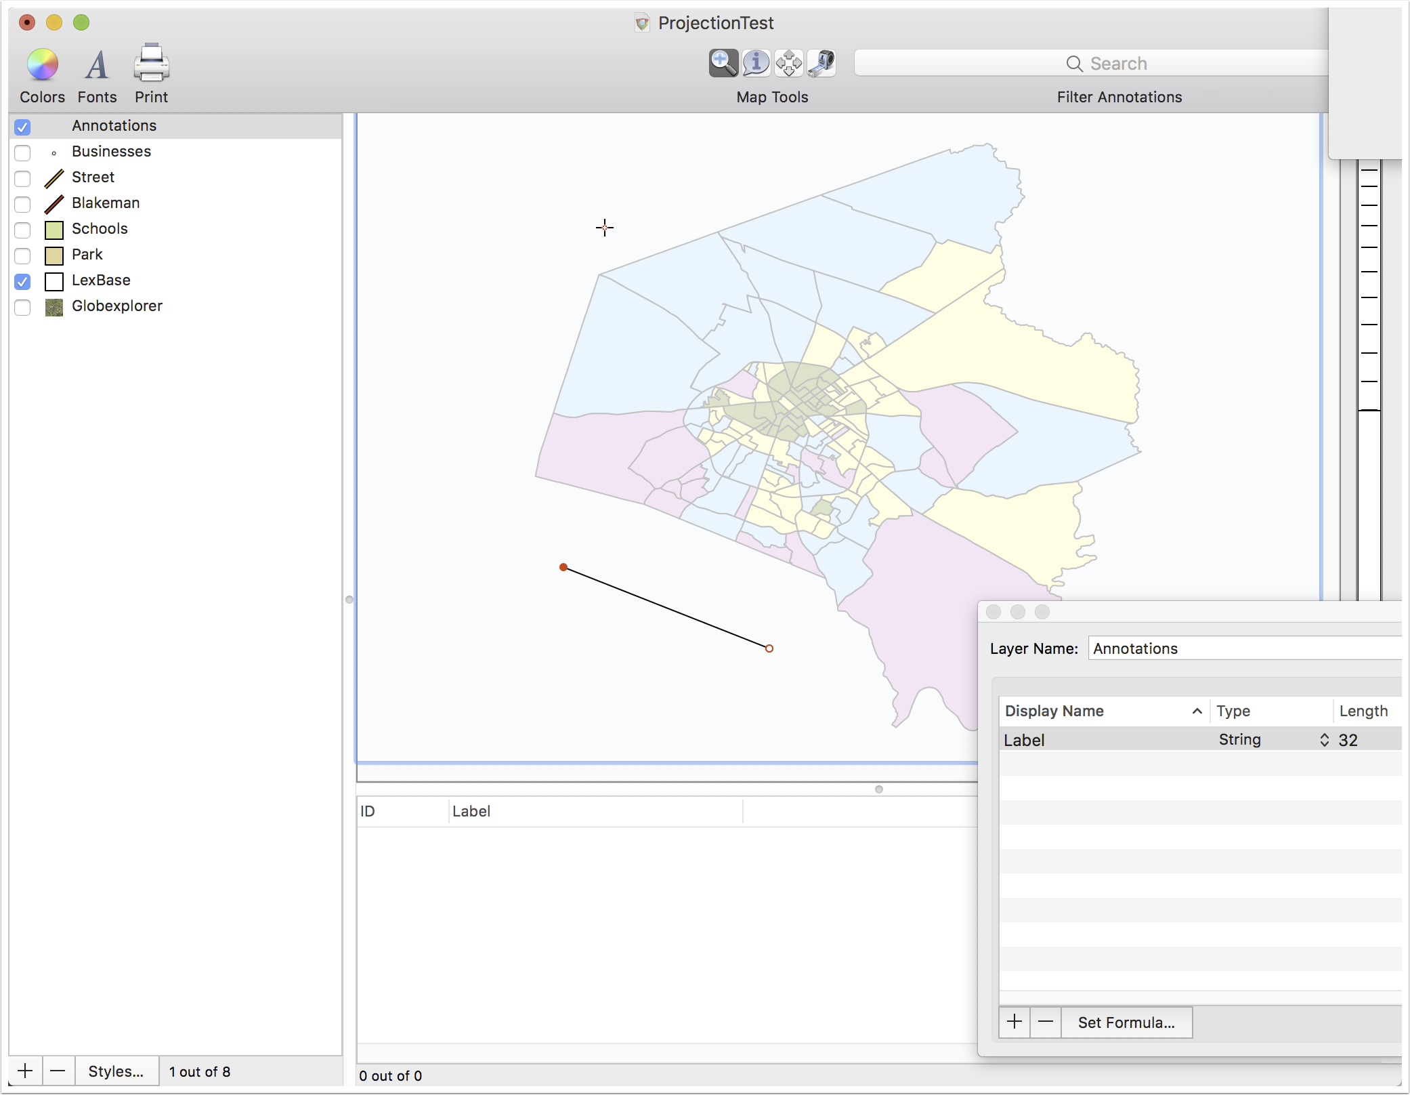Open the Fonts panel
This screenshot has height=1095, width=1410.
pos(97,65)
